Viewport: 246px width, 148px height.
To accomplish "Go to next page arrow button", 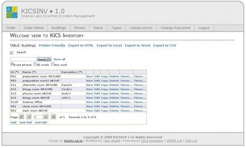I will coord(46,117).
